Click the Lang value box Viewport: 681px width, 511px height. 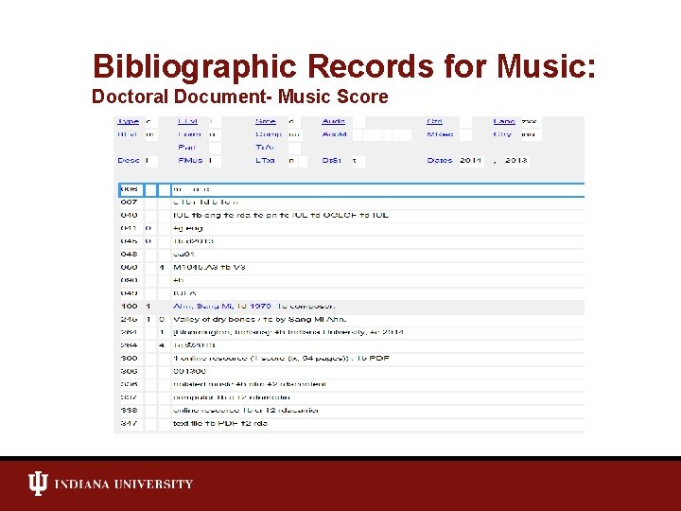point(531,122)
